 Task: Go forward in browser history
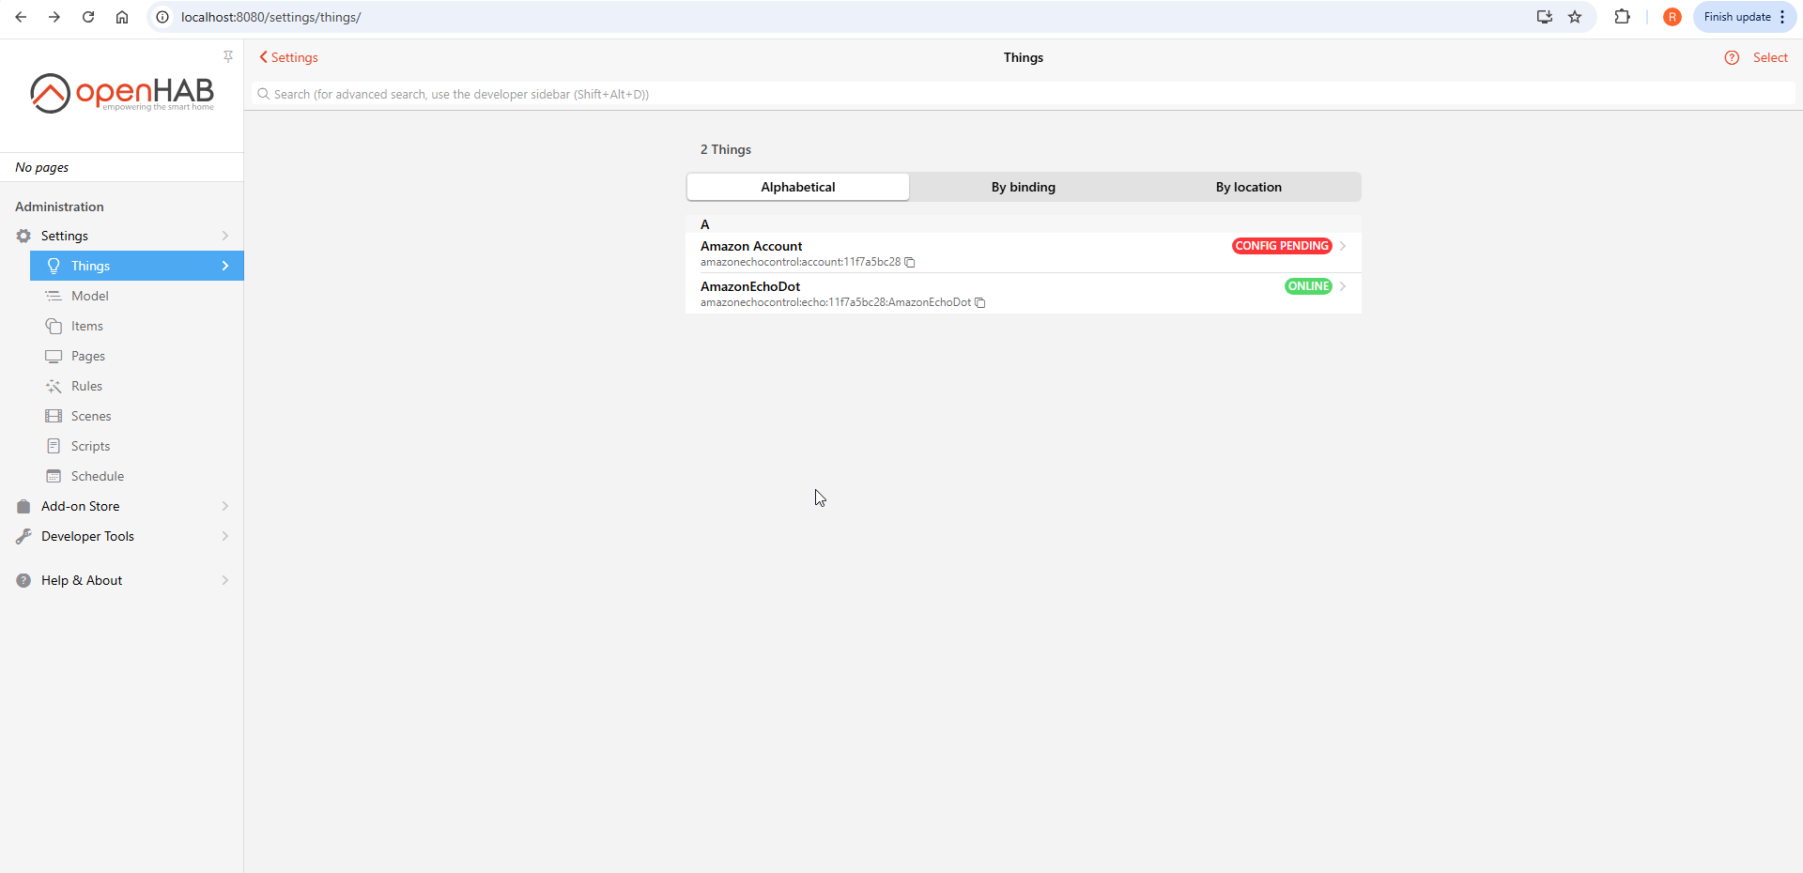point(54,17)
